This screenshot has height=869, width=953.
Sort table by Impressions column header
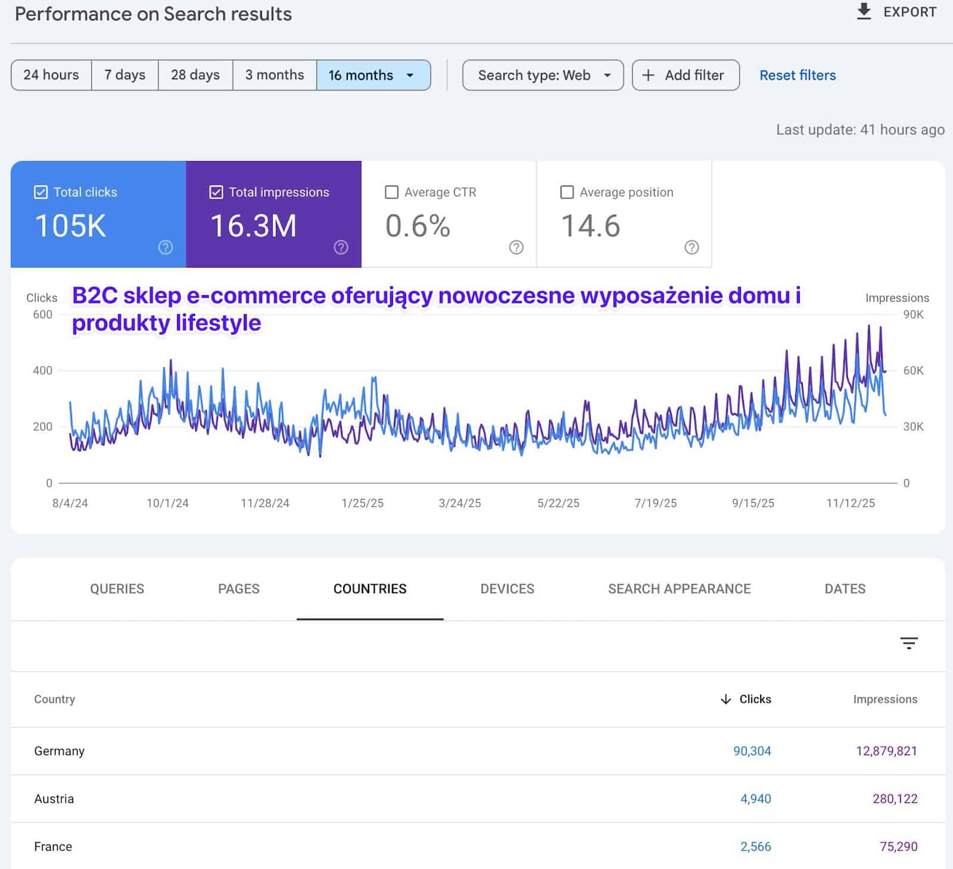click(885, 699)
